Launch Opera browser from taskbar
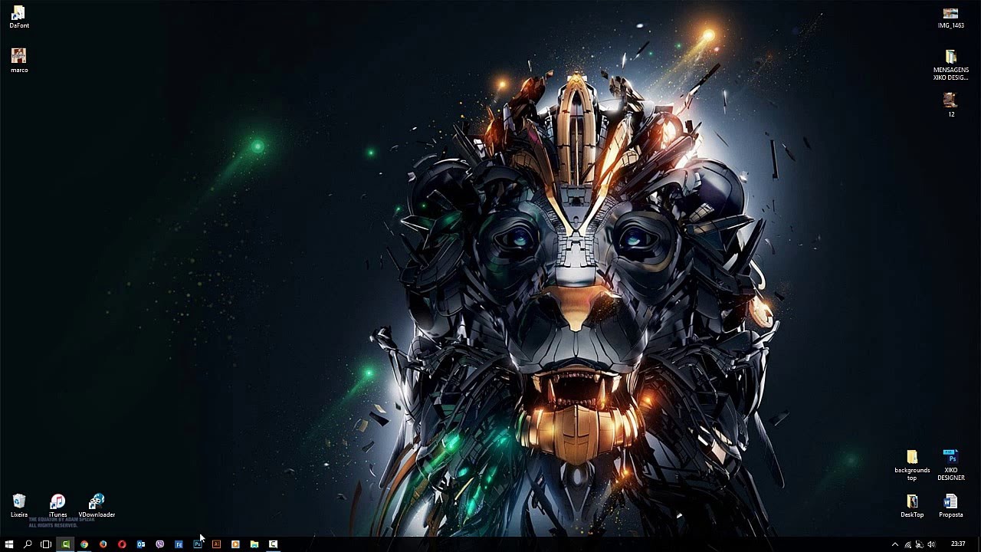This screenshot has width=981, height=552. tap(122, 544)
